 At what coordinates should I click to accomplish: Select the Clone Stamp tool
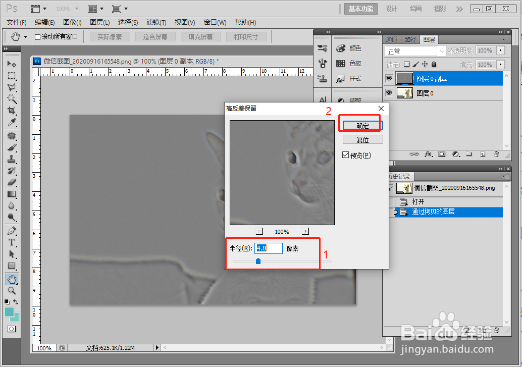pos(12,159)
